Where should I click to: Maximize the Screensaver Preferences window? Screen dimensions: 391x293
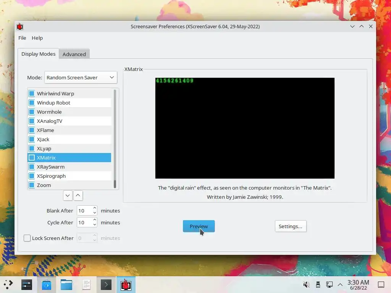point(362,26)
